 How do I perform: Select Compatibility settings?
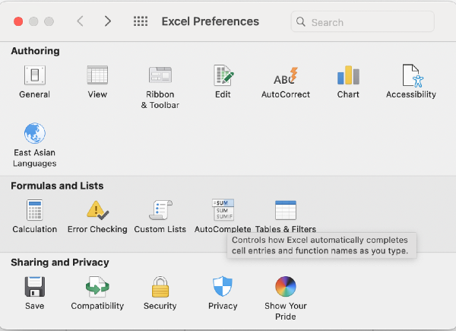pos(97,287)
